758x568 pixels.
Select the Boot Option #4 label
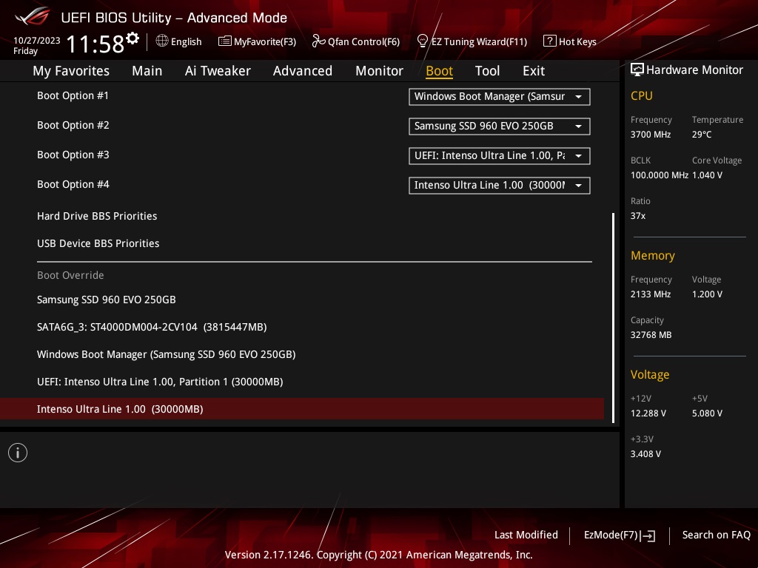click(x=73, y=184)
